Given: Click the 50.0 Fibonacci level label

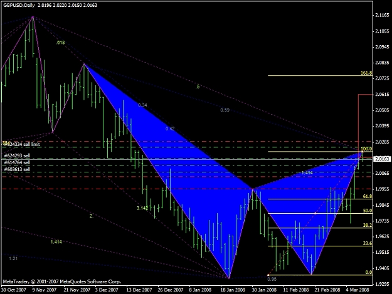Looking at the screenshot, I should 368,211.
